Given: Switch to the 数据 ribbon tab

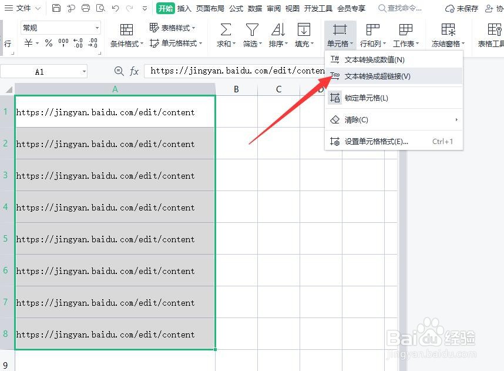Looking at the screenshot, I should [x=254, y=8].
